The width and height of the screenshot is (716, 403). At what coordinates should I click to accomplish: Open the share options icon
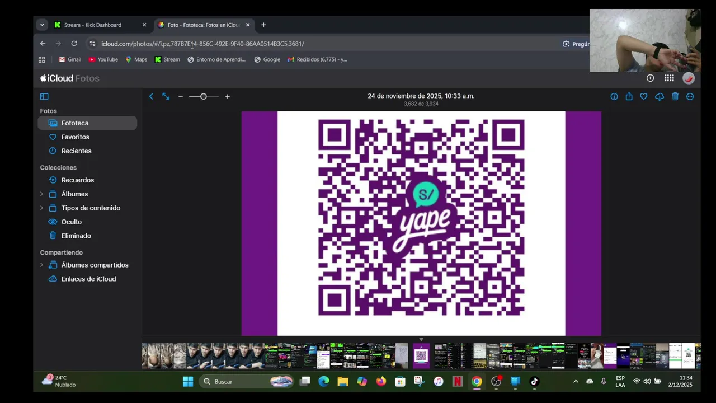pos(629,96)
